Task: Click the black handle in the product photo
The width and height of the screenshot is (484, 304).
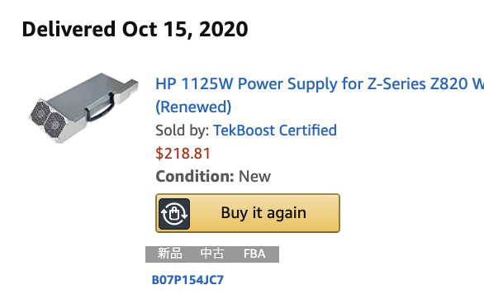Action: pyautogui.click(x=100, y=107)
